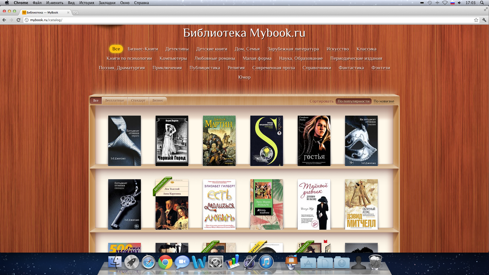Open the Apple menu
Screen dimensions: 489x275
[x=7, y=3]
